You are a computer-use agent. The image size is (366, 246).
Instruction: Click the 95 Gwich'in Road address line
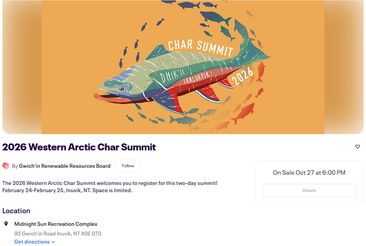[58, 234]
